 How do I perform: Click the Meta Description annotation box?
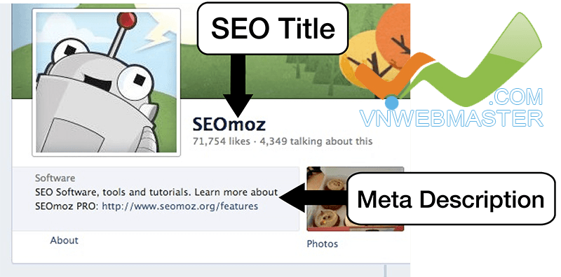[451, 199]
